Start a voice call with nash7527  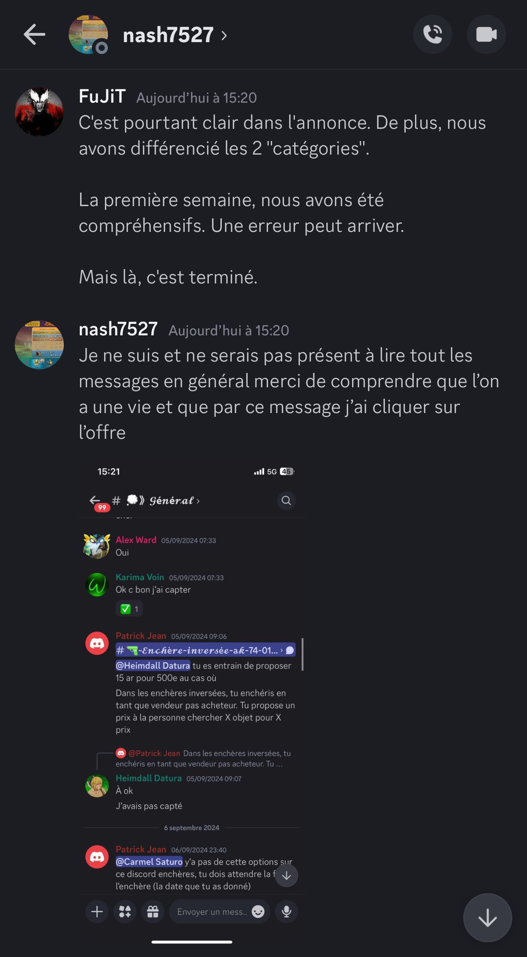click(433, 34)
